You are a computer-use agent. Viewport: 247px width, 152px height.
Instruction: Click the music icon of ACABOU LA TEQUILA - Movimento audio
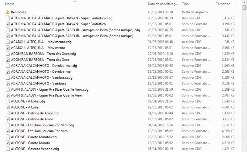[x=7, y=48]
